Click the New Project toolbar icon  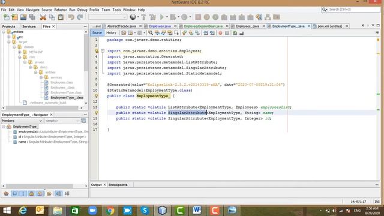tap(14, 17)
